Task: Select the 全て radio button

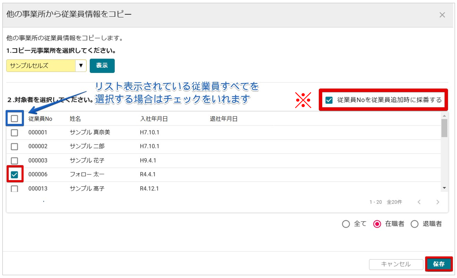Action: pyautogui.click(x=346, y=224)
